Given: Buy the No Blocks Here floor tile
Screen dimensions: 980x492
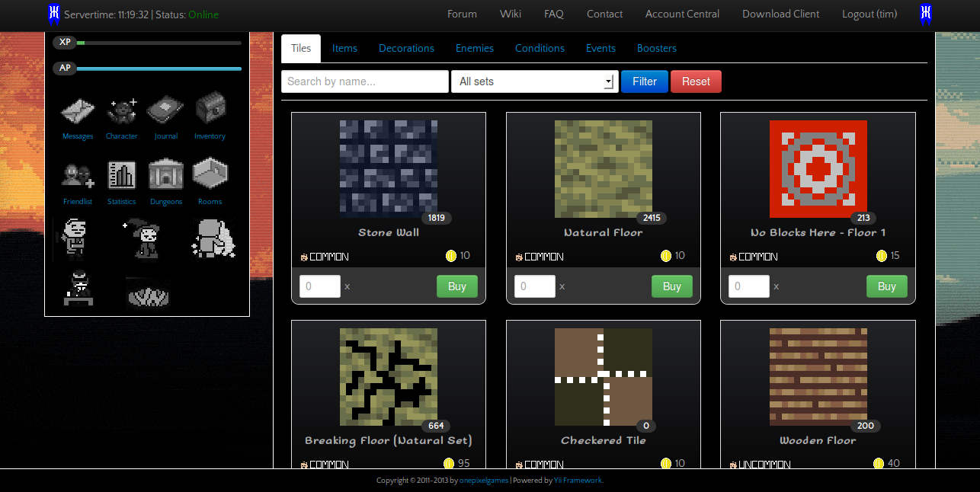Looking at the screenshot, I should pyautogui.click(x=887, y=286).
